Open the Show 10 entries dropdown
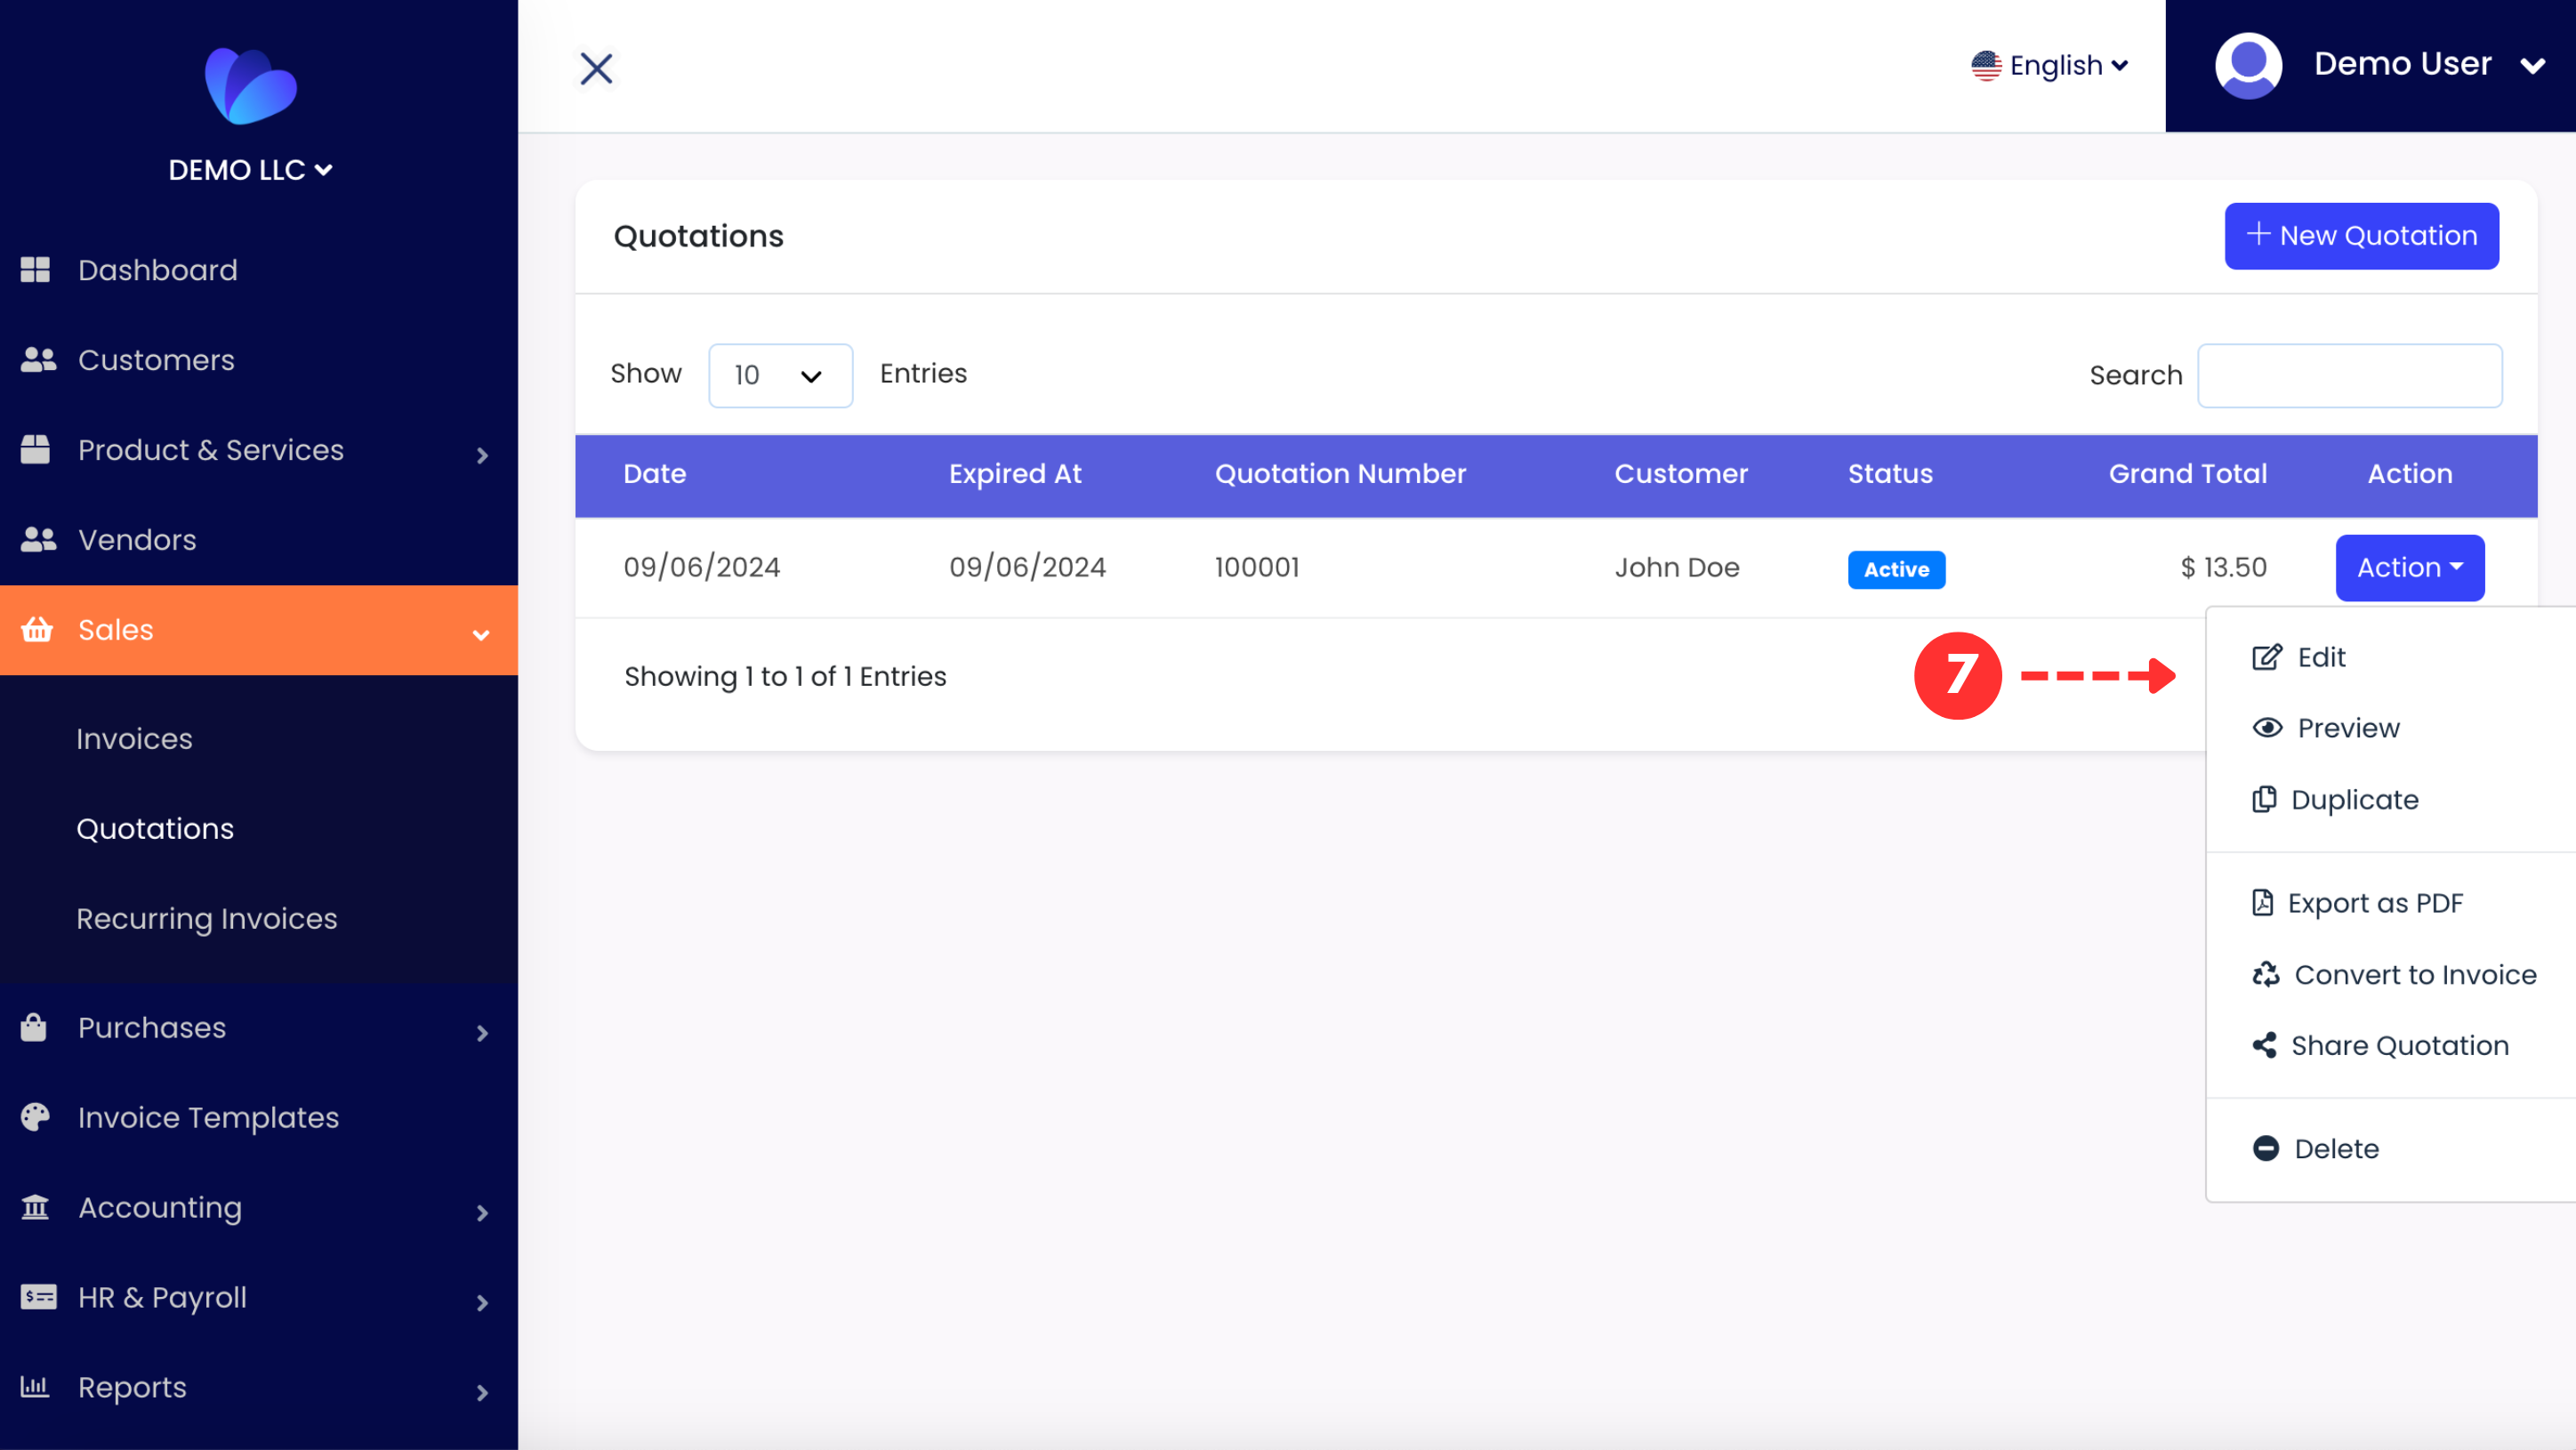 [780, 375]
